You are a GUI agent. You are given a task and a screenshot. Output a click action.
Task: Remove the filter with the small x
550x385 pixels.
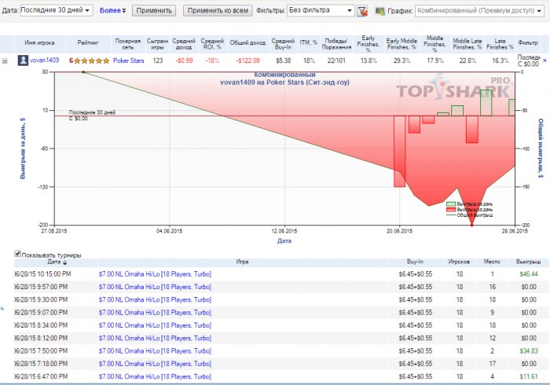point(365,14)
